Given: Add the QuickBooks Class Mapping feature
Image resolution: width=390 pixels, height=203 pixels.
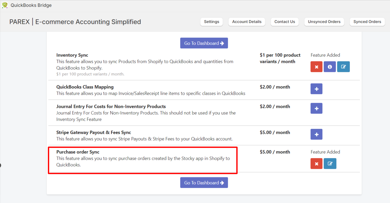Looking at the screenshot, I should (x=316, y=89).
